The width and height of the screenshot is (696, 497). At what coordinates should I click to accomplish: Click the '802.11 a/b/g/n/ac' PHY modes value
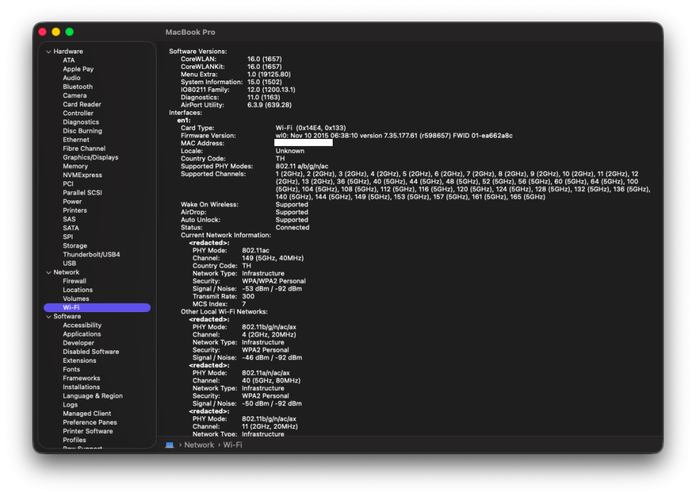(302, 166)
